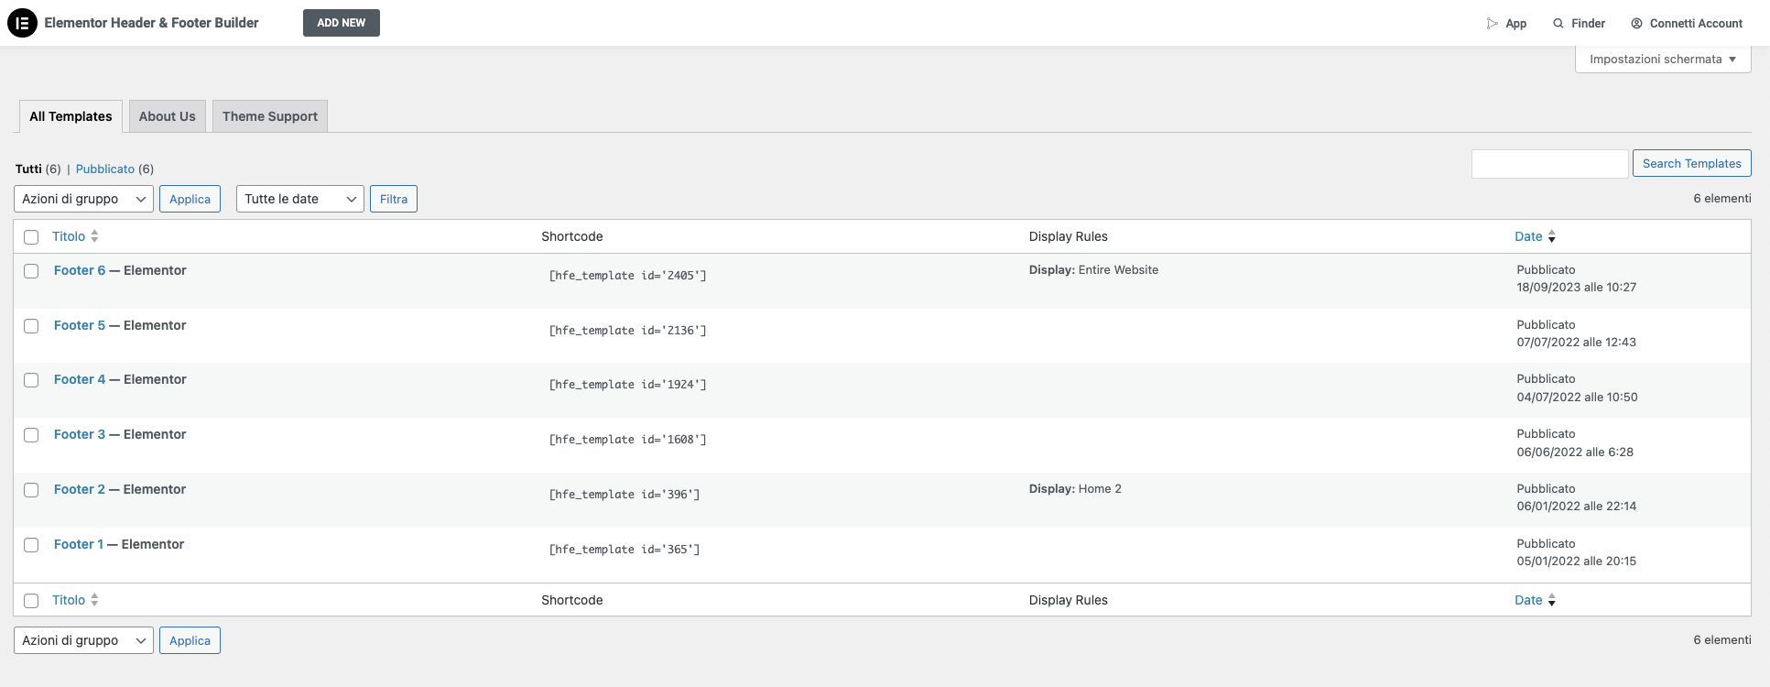Open the Finder search icon
The image size is (1770, 687).
click(x=1558, y=24)
